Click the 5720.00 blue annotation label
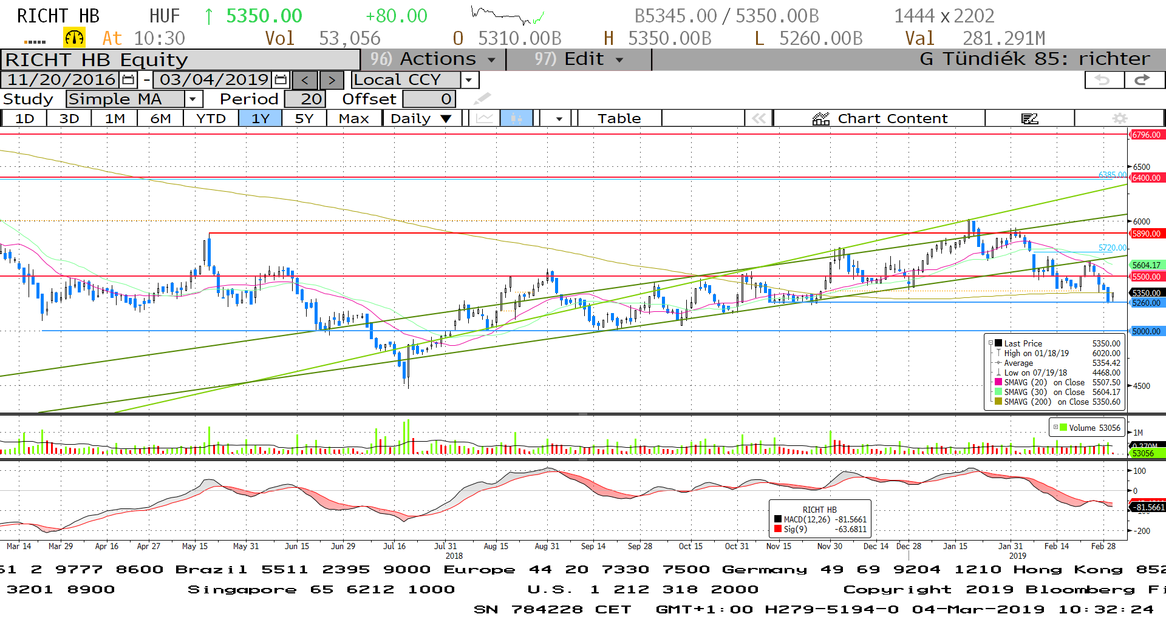Image resolution: width=1166 pixels, height=631 pixels. [1113, 248]
